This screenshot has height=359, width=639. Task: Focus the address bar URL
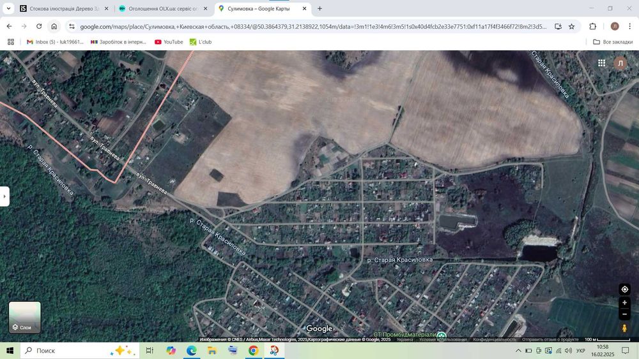click(313, 26)
